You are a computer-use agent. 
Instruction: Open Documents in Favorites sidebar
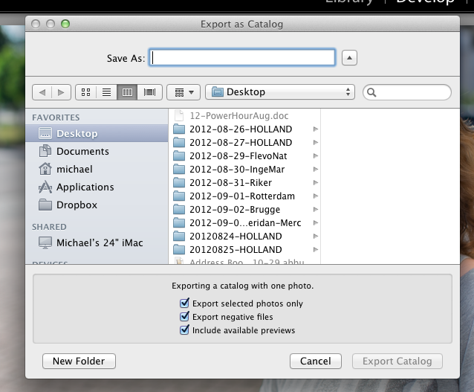pos(82,151)
